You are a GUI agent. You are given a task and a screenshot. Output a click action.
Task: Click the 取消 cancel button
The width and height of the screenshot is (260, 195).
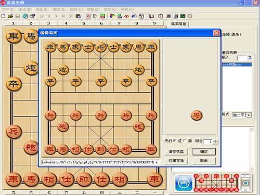204,161
